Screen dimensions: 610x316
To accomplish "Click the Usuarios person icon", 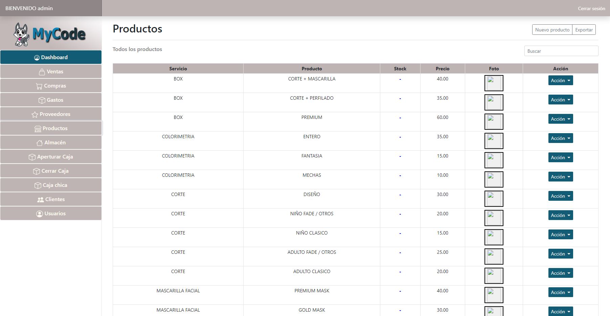I will coord(40,214).
